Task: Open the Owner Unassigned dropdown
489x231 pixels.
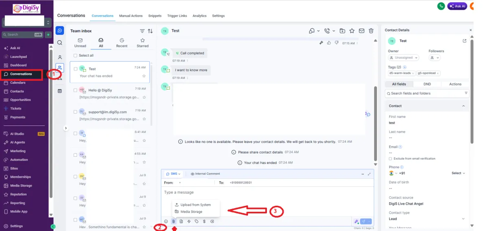Action: [x=403, y=58]
